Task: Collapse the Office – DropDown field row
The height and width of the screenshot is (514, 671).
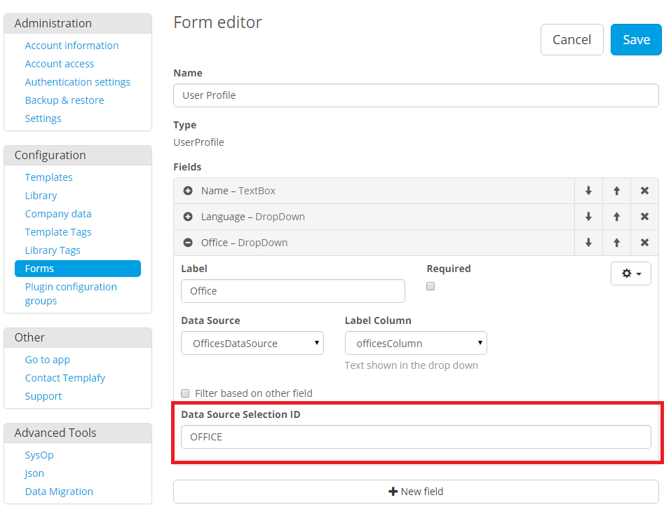Action: pyautogui.click(x=188, y=242)
